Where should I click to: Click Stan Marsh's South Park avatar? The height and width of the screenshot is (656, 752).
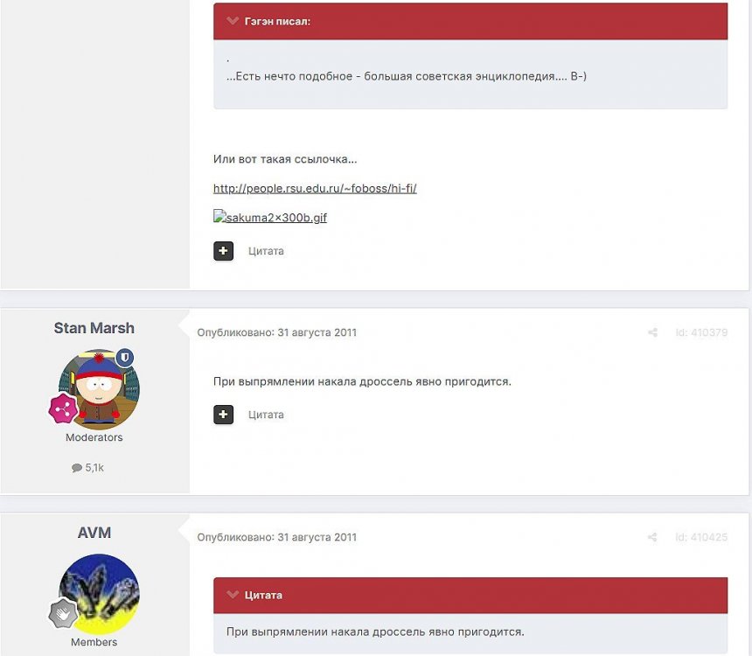pos(99,389)
